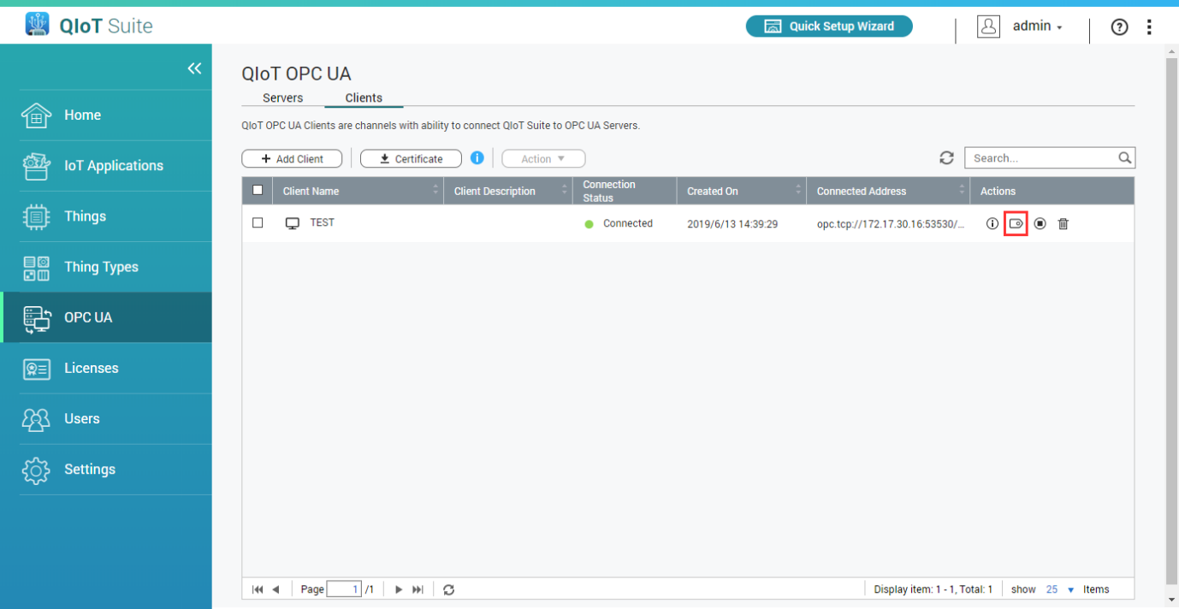The width and height of the screenshot is (1179, 609).
Task: Open the help question mark icon
Action: tap(1119, 27)
